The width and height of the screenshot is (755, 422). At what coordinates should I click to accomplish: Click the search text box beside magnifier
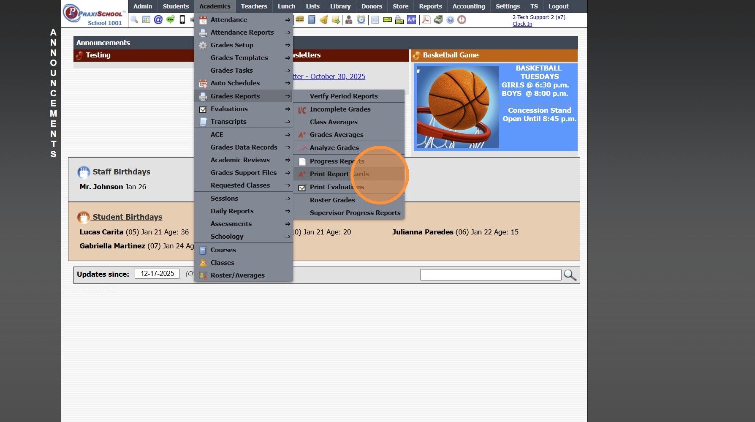pos(491,275)
